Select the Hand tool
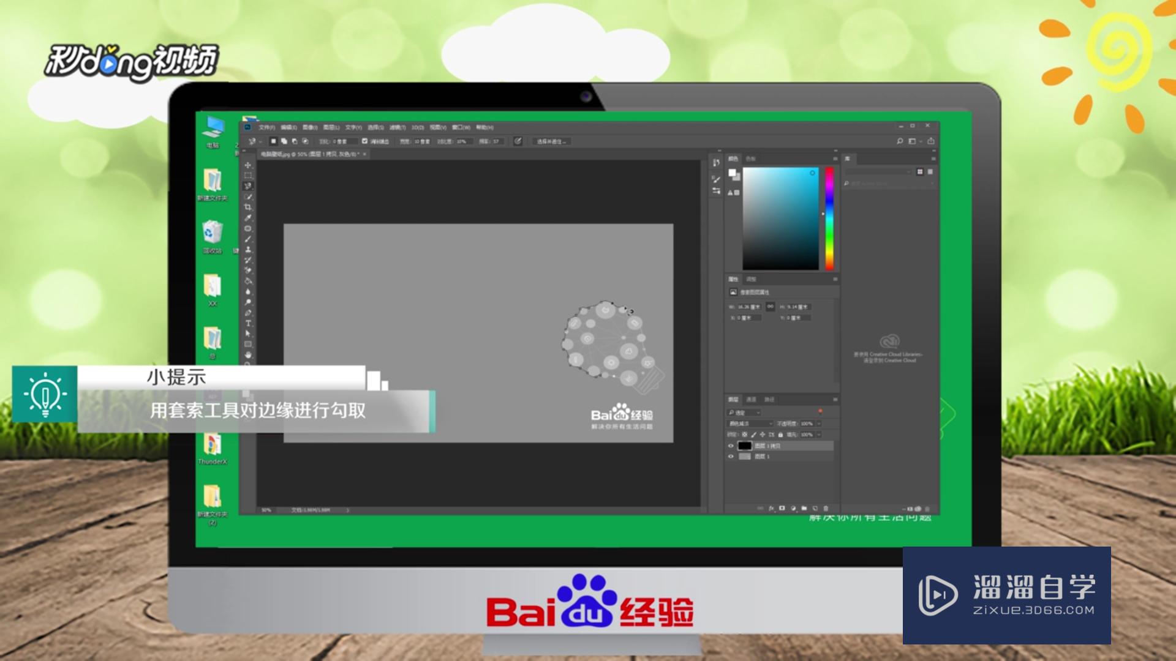This screenshot has height=661, width=1176. [x=248, y=355]
